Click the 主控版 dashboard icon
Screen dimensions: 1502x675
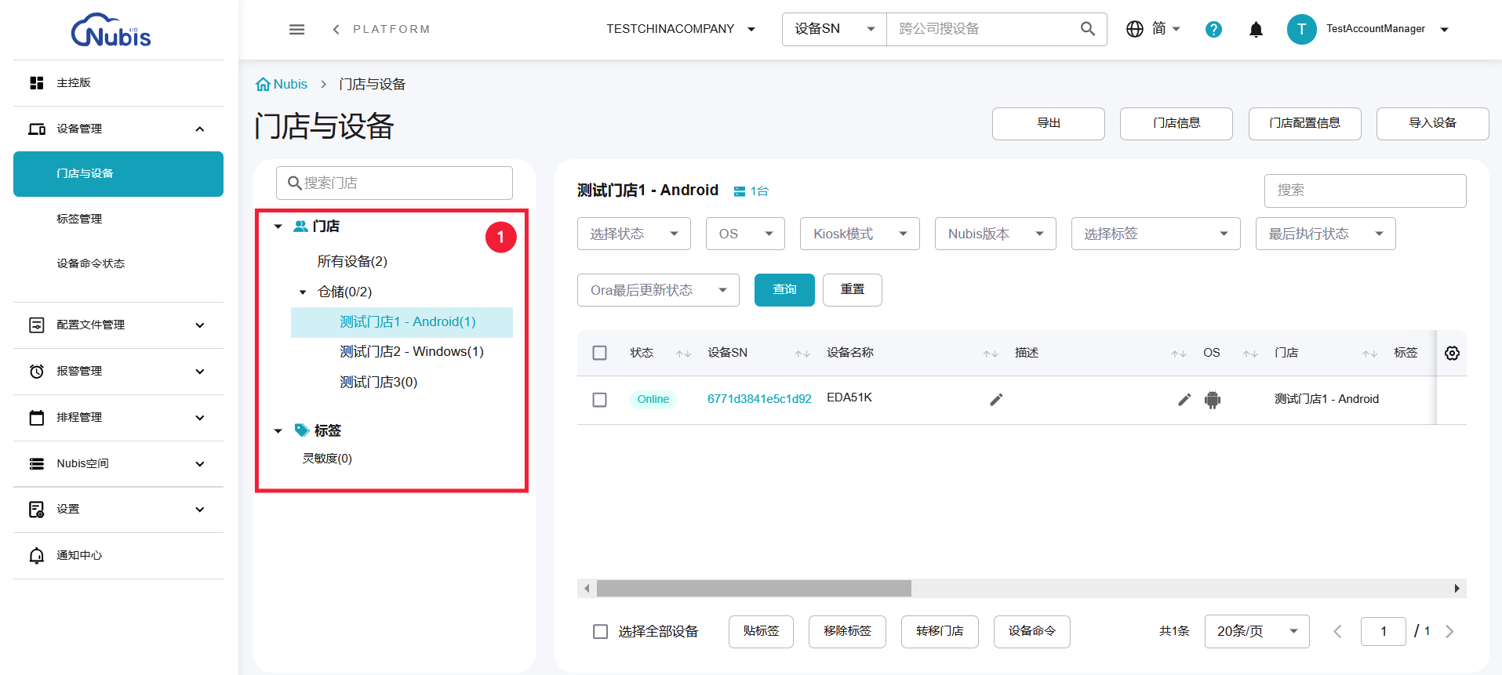37,82
